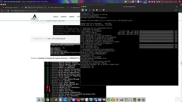Image resolution: width=182 pixels, height=102 pixels.
Task: Click the Chrome page vertical scrollbar
Action: [181, 63]
